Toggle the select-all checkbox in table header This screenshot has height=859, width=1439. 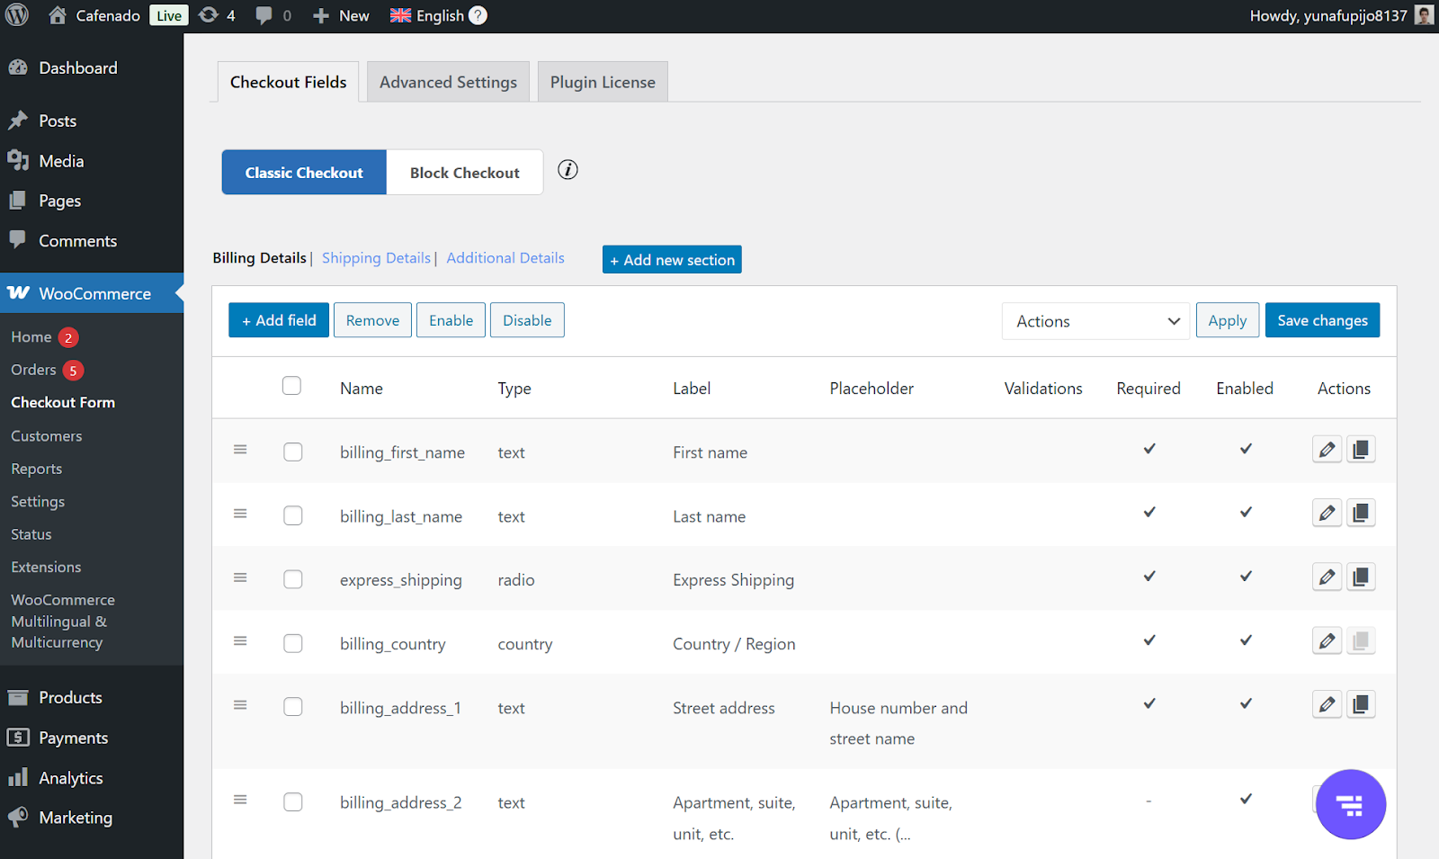click(x=291, y=386)
